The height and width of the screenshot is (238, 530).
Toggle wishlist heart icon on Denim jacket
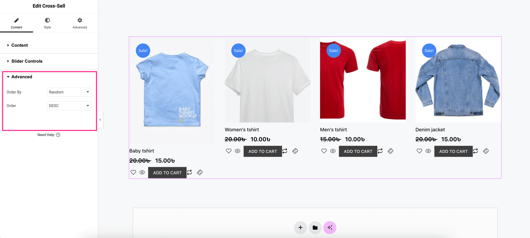(419, 151)
